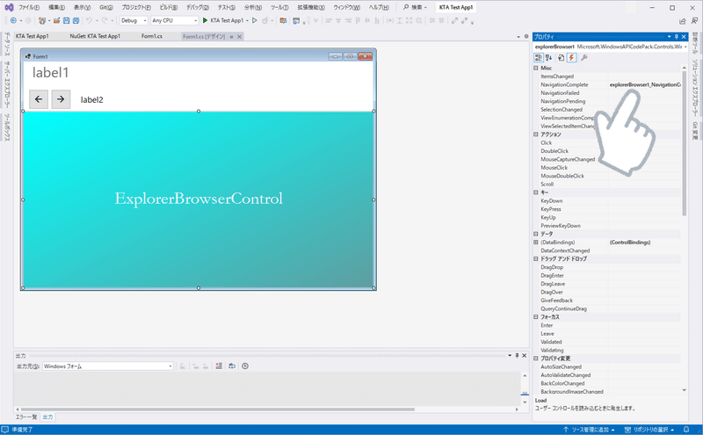Open the 編集(E) menu
Screen dimensions: 703x435
[x=56, y=8]
